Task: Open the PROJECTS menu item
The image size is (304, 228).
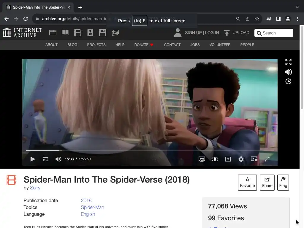Action: coord(96,45)
